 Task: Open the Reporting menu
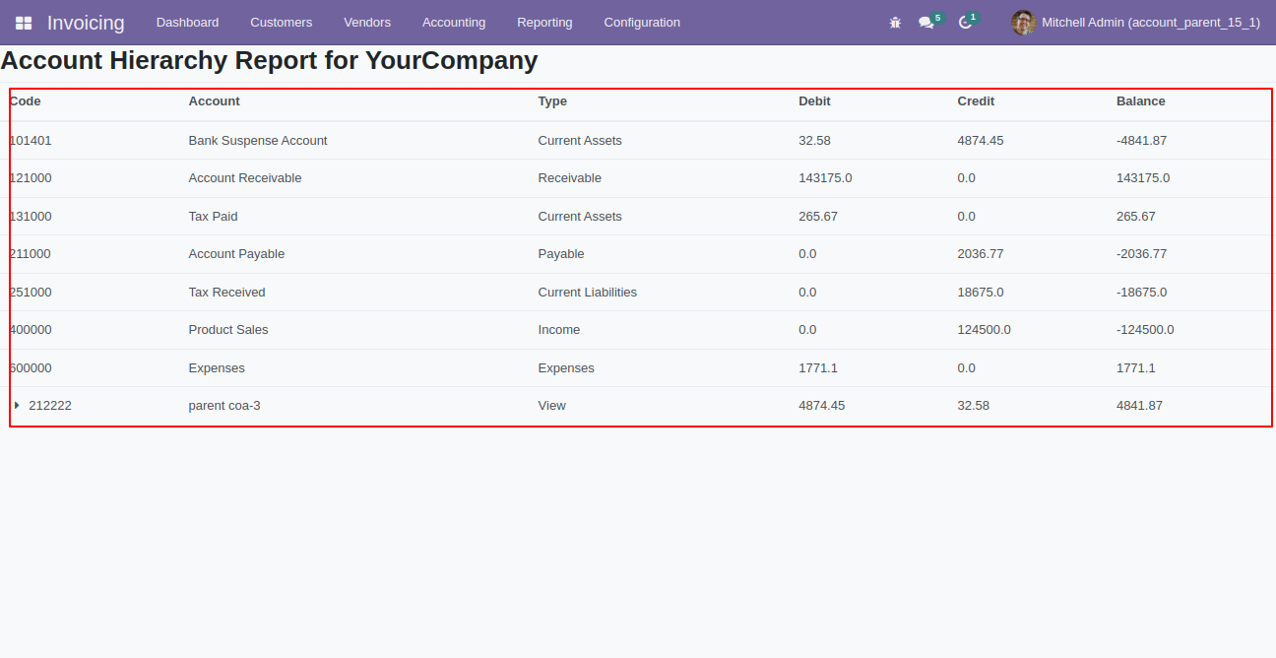point(544,23)
